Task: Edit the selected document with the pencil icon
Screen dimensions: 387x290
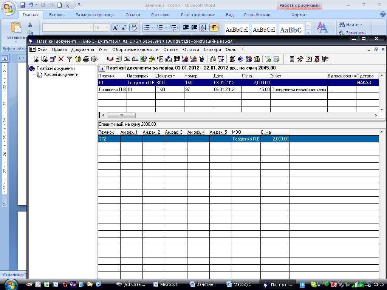Action: click(x=53, y=59)
